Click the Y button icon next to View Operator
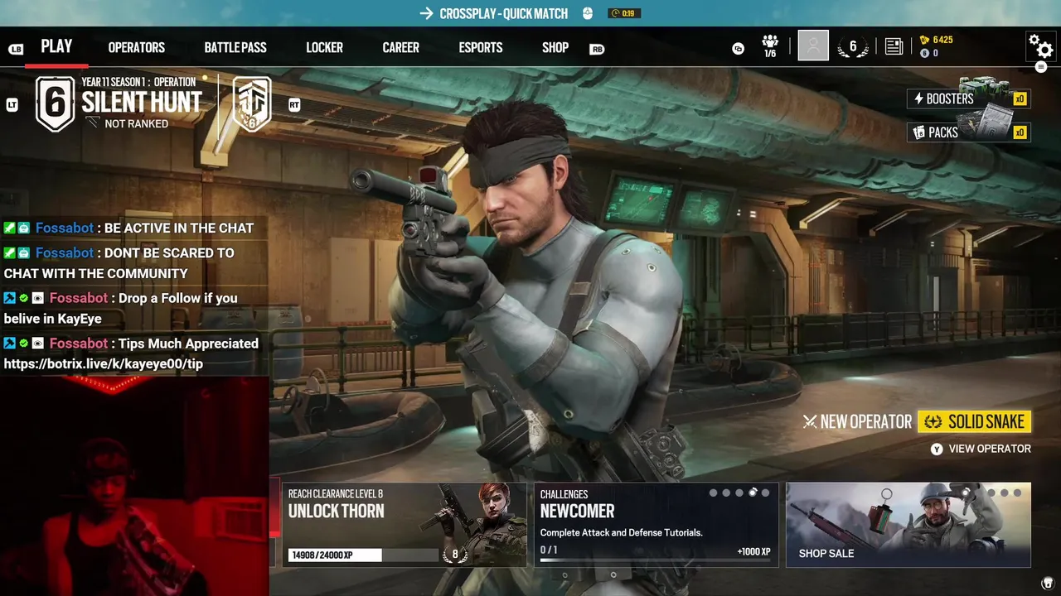 pos(937,449)
